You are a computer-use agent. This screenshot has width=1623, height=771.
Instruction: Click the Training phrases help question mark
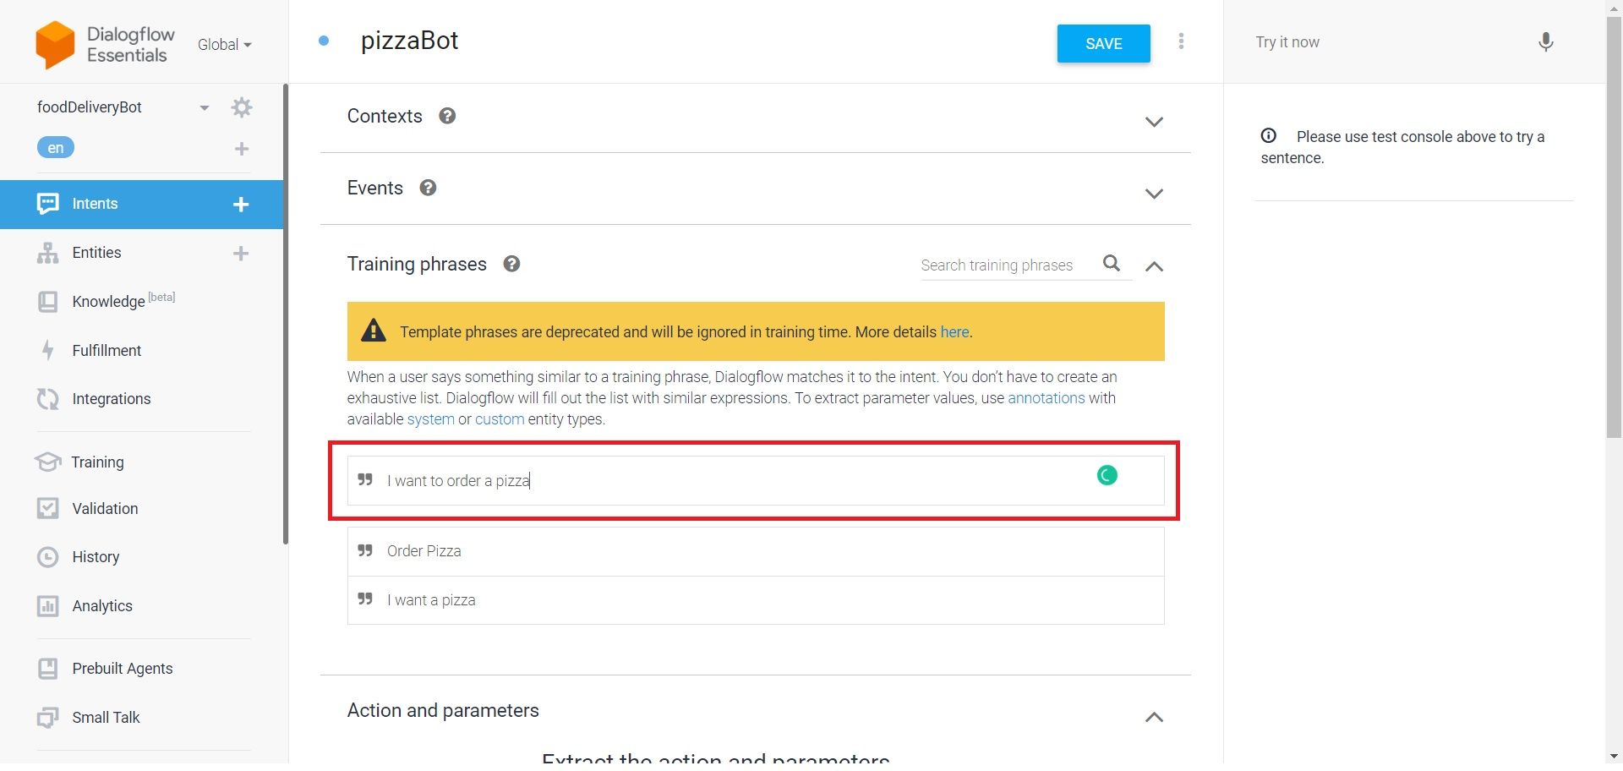(x=511, y=263)
